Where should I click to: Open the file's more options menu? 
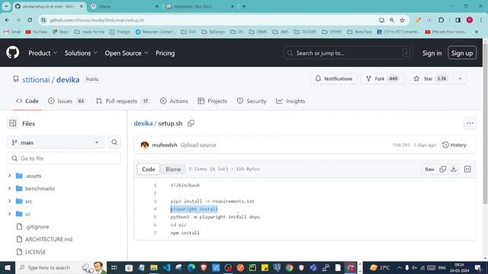[470, 123]
